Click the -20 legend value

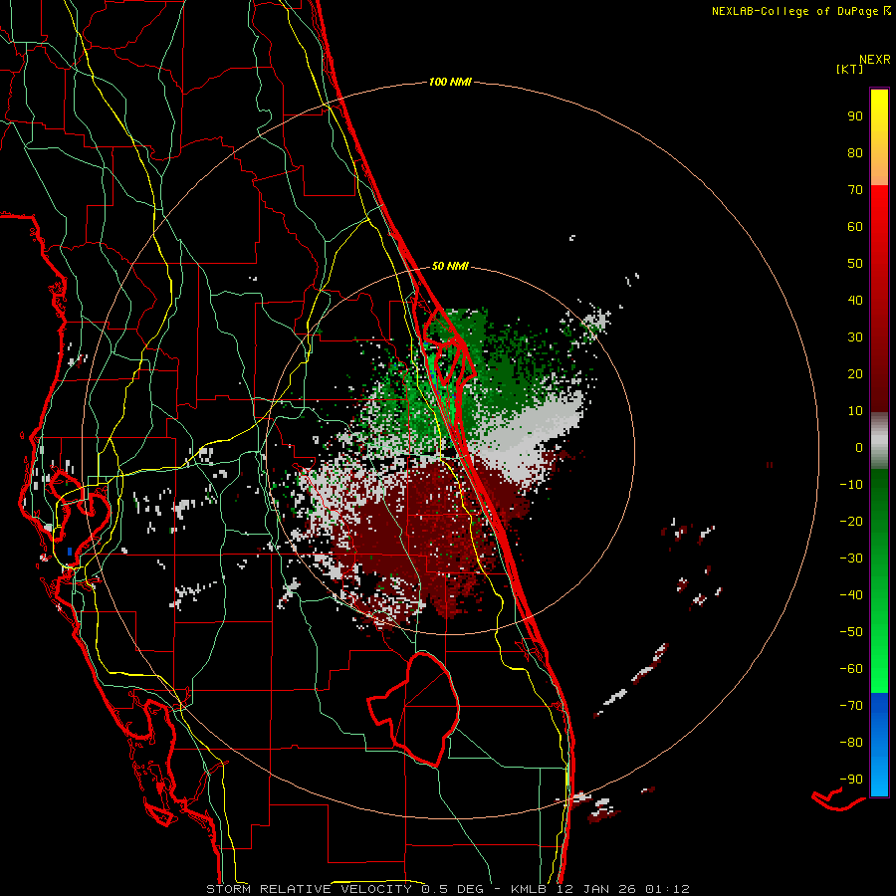(x=851, y=521)
